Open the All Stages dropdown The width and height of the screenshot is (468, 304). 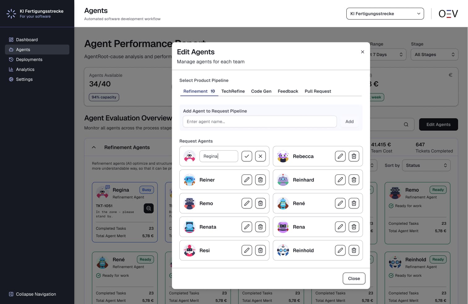pos(434,54)
